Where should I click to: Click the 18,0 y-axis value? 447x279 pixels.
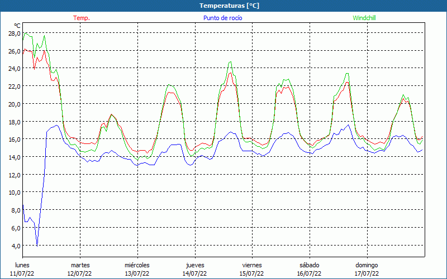pyautogui.click(x=15, y=122)
